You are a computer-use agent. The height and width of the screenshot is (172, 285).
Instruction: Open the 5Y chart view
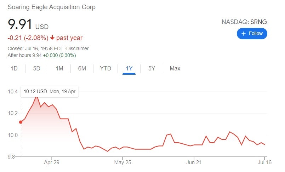[x=152, y=68]
